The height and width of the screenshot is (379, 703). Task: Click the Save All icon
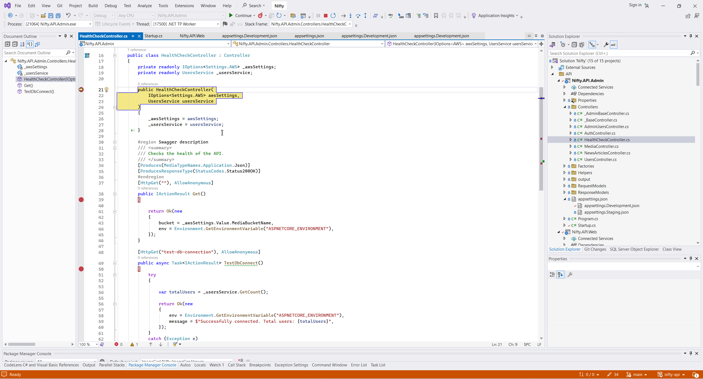click(x=58, y=16)
